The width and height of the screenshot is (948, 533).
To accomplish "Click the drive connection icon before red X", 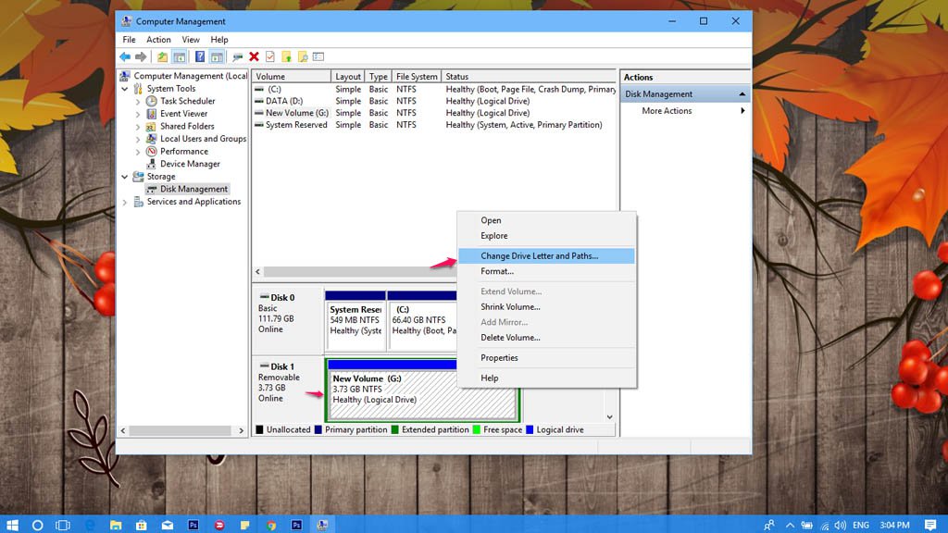I will [x=238, y=56].
